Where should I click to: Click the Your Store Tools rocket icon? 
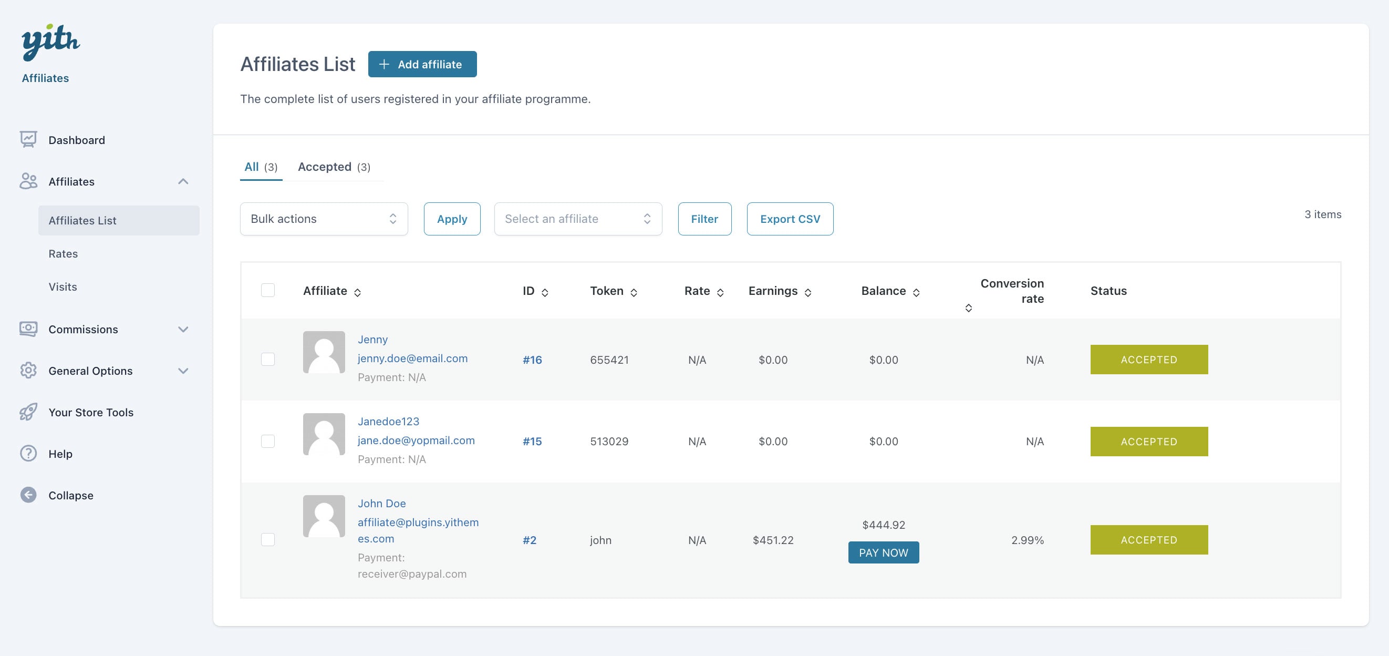pos(28,412)
